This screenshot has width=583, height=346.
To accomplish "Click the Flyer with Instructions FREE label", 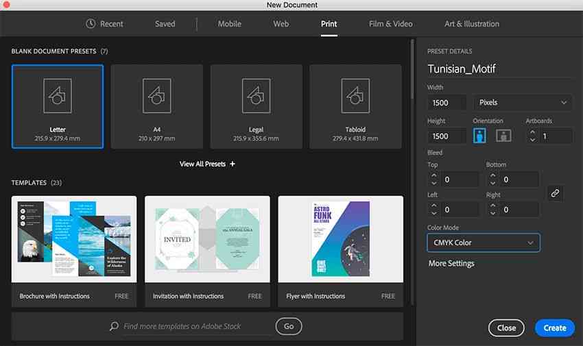I will [388, 296].
